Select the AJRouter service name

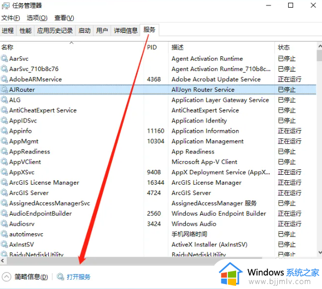click(22, 90)
